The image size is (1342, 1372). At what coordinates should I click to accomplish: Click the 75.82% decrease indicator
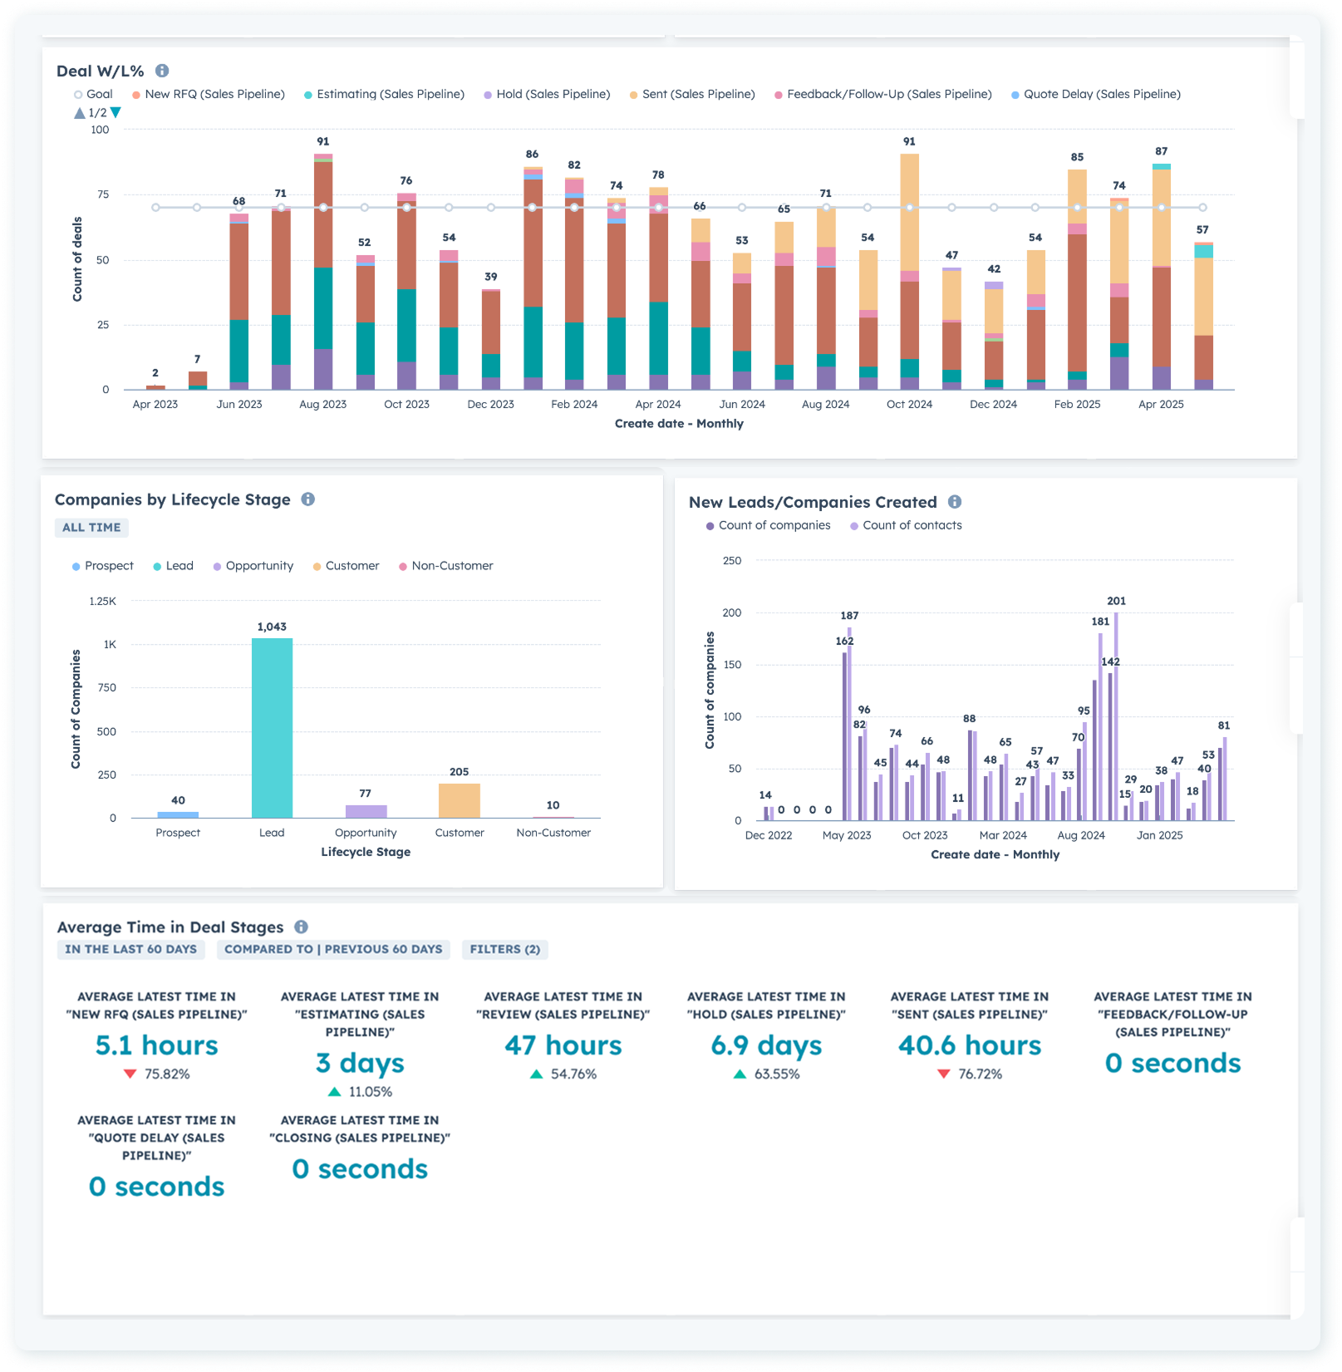[156, 1074]
